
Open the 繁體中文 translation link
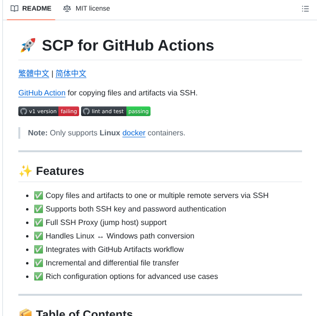[34, 74]
